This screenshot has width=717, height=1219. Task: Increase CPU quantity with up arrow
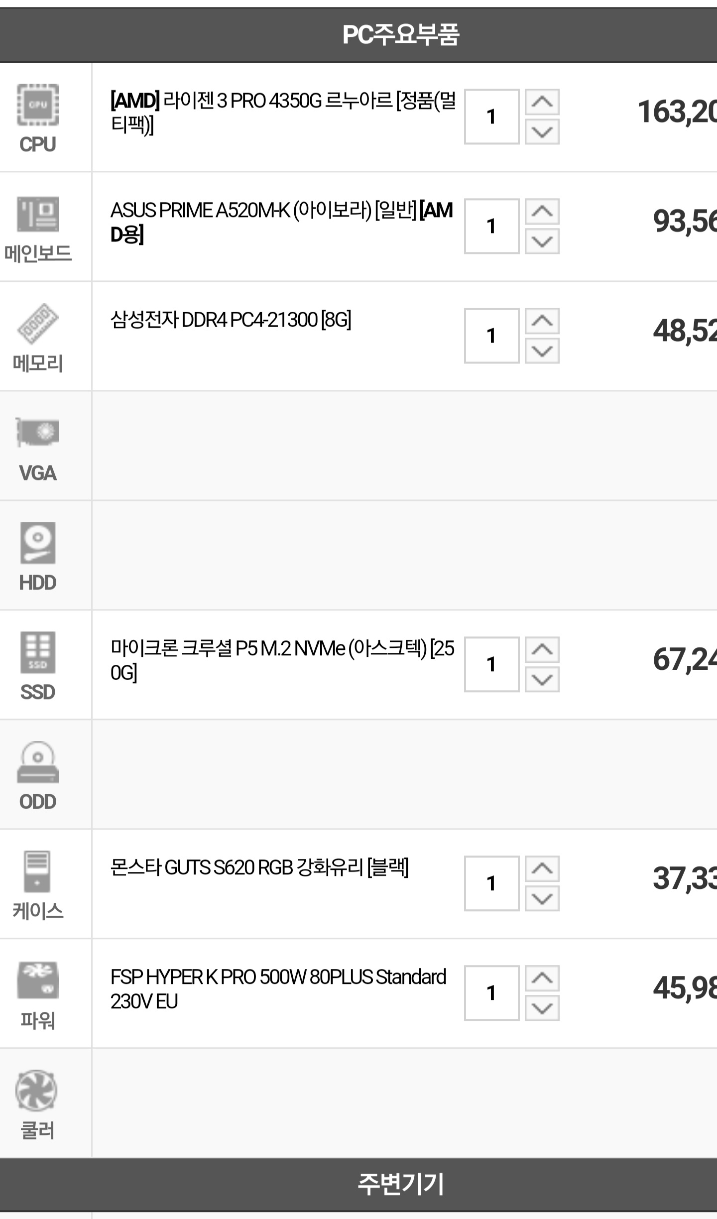click(x=542, y=102)
